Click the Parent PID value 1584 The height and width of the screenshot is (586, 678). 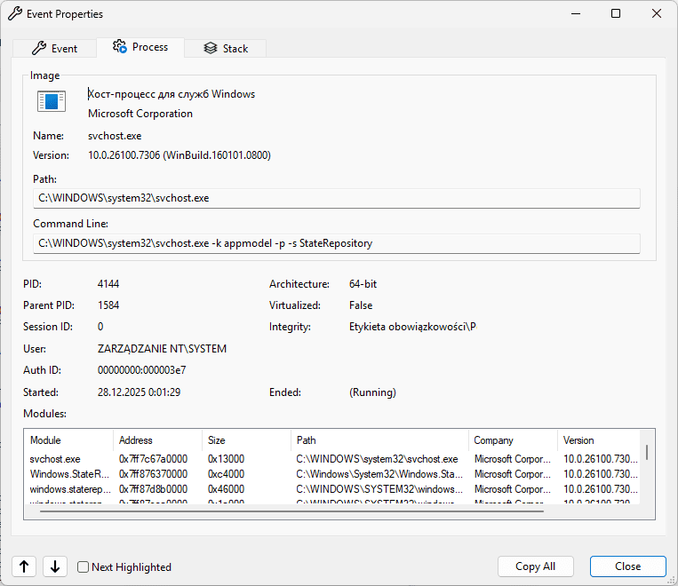[x=108, y=305]
